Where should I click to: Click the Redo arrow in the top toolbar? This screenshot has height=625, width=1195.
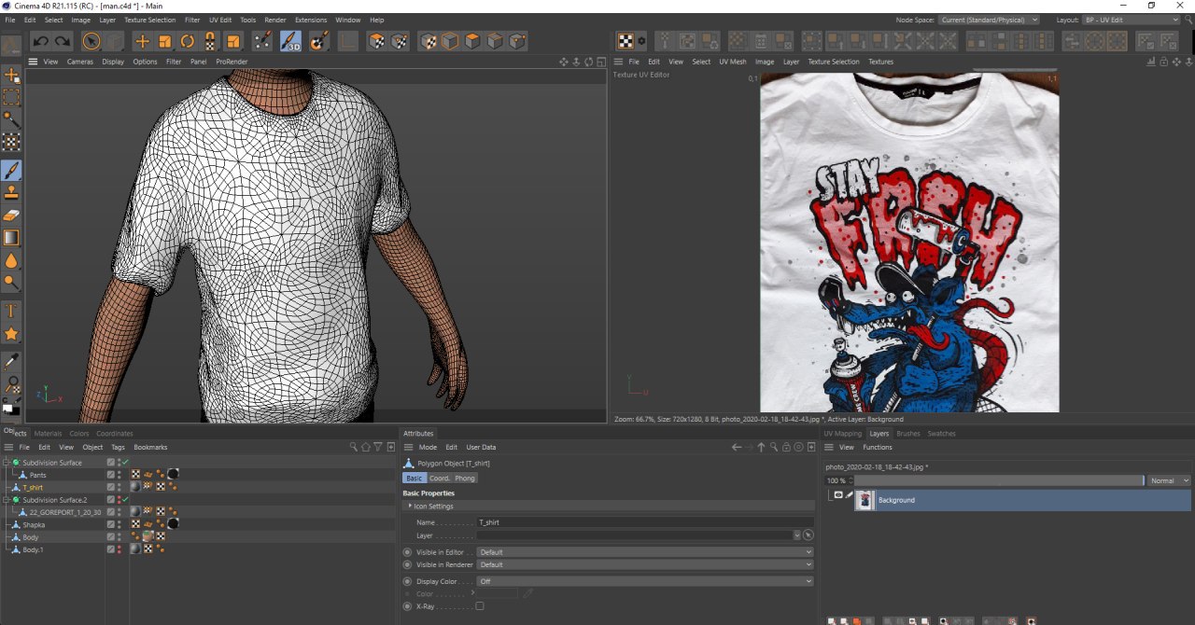point(63,41)
